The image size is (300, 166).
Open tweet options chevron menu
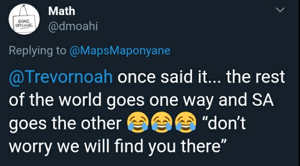[280, 10]
